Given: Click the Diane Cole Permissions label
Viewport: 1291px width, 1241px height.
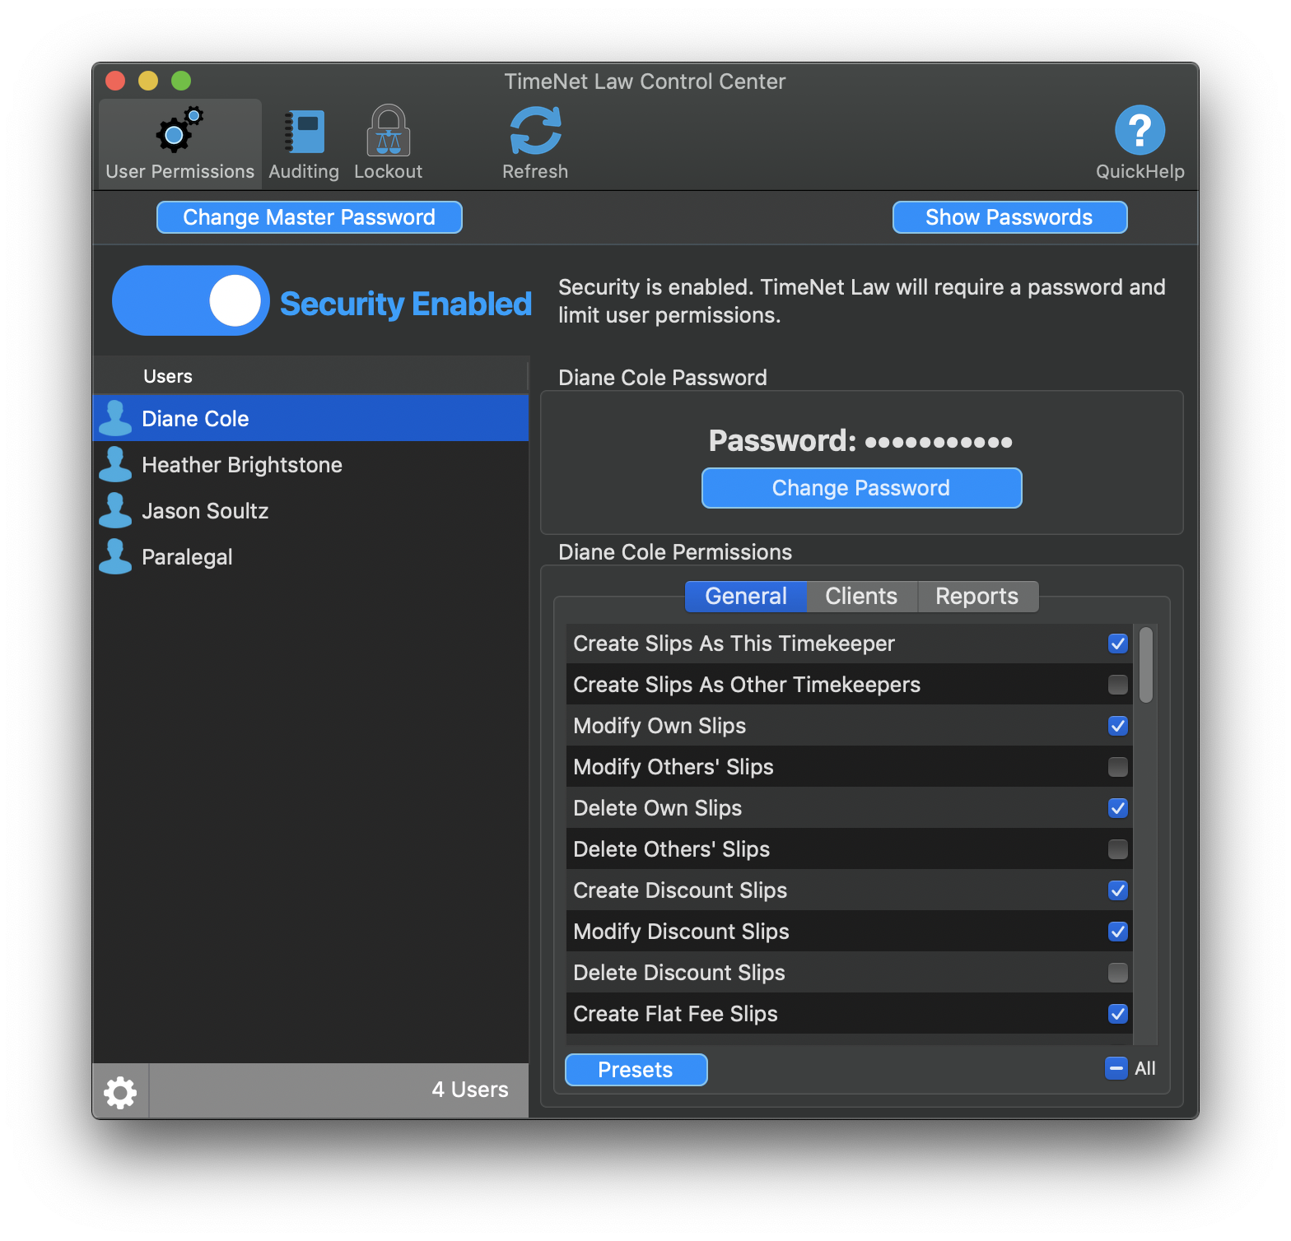Looking at the screenshot, I should click(x=675, y=552).
